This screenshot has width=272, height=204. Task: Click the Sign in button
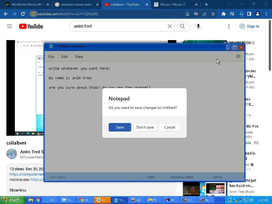click(x=250, y=26)
